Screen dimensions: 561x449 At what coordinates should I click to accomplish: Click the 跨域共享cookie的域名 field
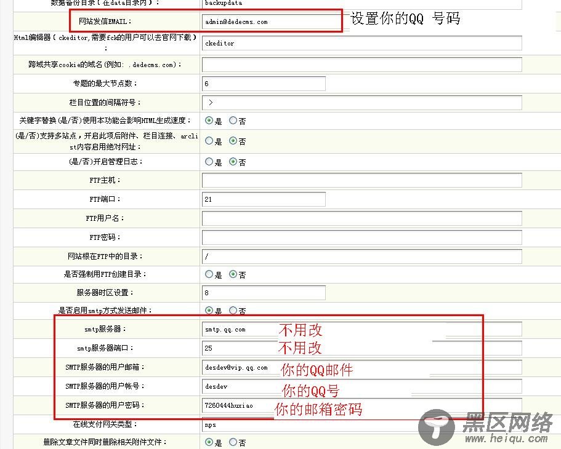361,65
